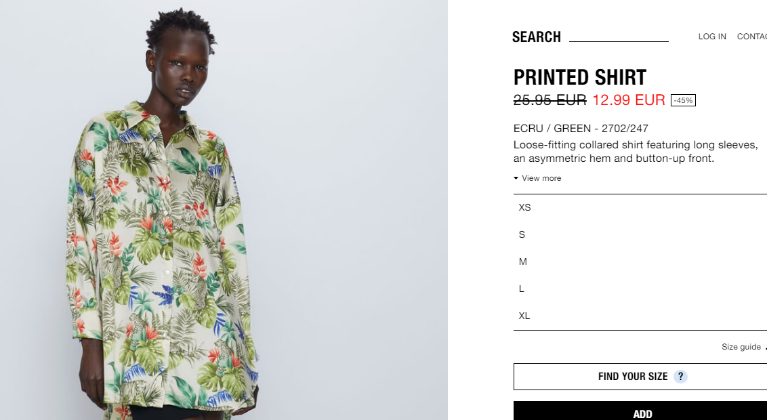Click the View more disclosure triangle
The height and width of the screenshot is (420, 767).
tap(516, 178)
